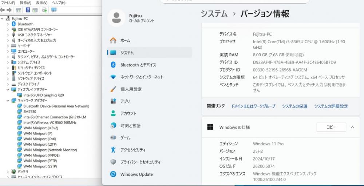This screenshot has width=364, height=186.
Task: Expand the Bluetooth device category
Action: coord(8,24)
